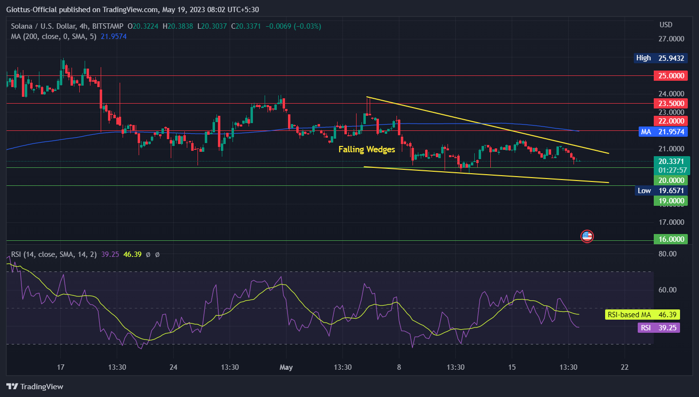
Task: Select the purple RSI 39.25 value label
Action: [659, 327]
